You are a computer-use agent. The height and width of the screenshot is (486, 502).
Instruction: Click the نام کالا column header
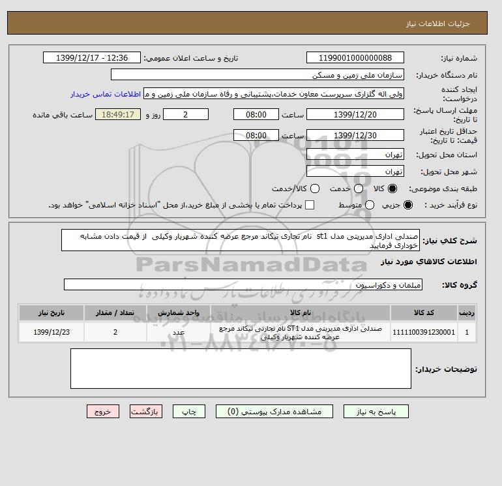[301, 312]
